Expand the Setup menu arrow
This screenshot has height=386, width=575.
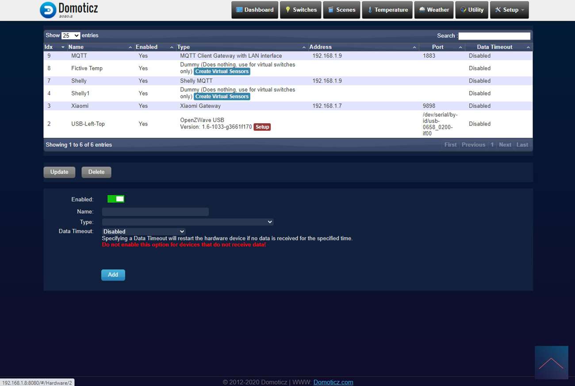[x=522, y=10]
